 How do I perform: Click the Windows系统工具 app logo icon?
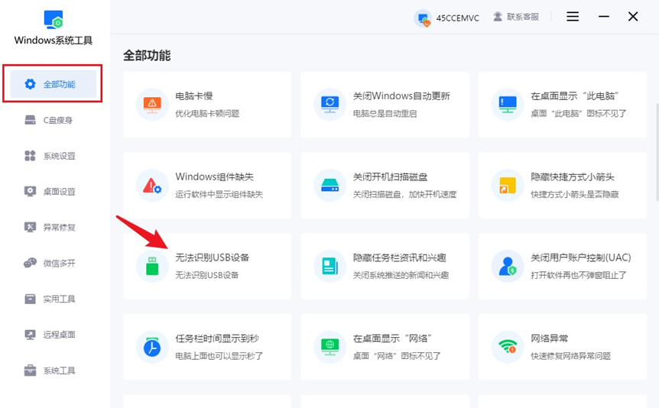[54, 20]
